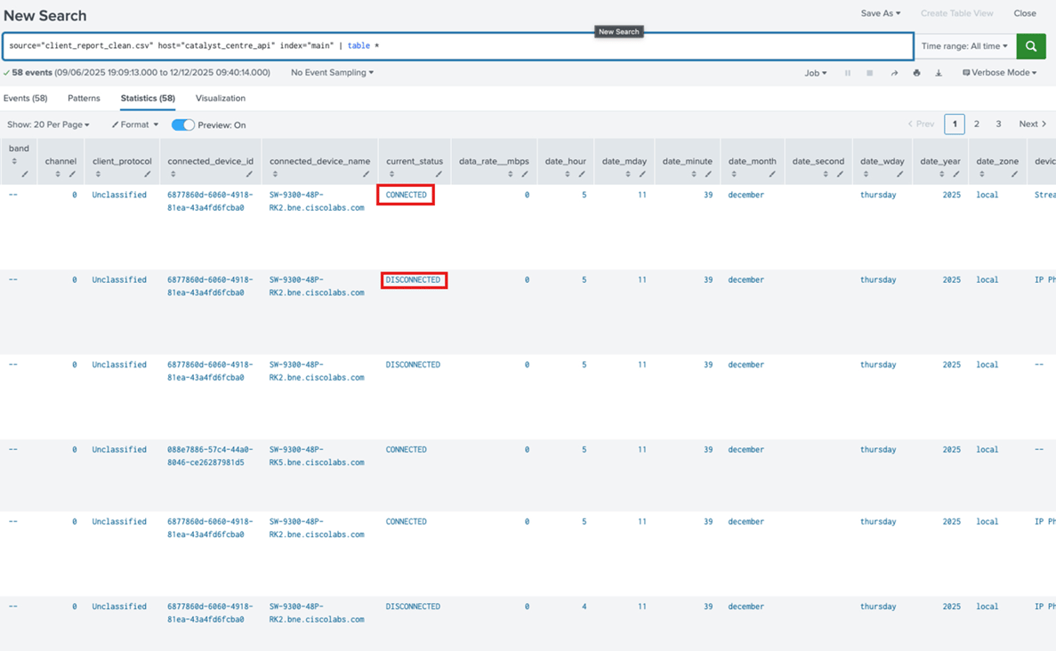Go to page 2 with the Next button
This screenshot has width=1056, height=651.
click(1031, 124)
